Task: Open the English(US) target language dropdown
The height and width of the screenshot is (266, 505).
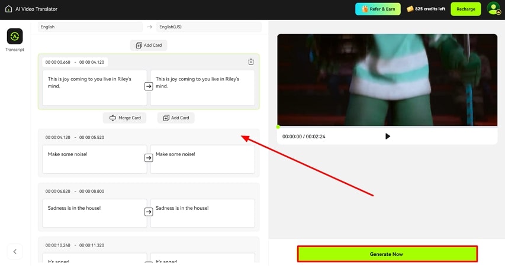Action: (209, 27)
